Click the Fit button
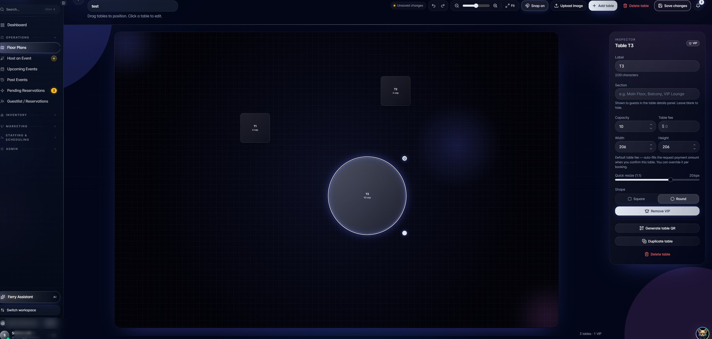The image size is (712, 339). pyautogui.click(x=510, y=6)
